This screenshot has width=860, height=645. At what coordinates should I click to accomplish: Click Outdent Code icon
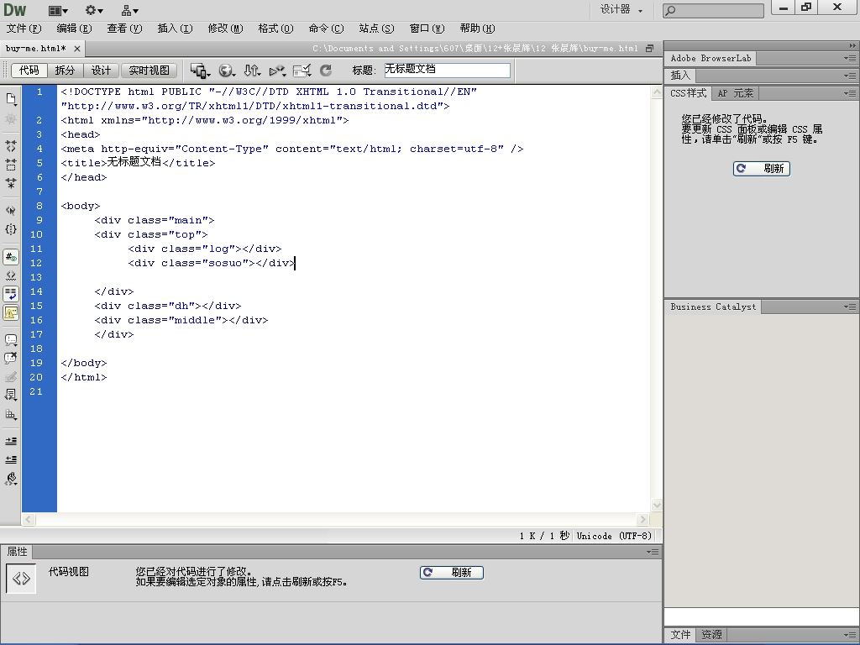click(11, 459)
